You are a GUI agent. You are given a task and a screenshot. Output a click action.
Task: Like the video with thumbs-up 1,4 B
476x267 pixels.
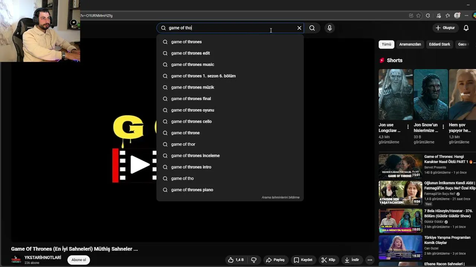[x=236, y=260]
